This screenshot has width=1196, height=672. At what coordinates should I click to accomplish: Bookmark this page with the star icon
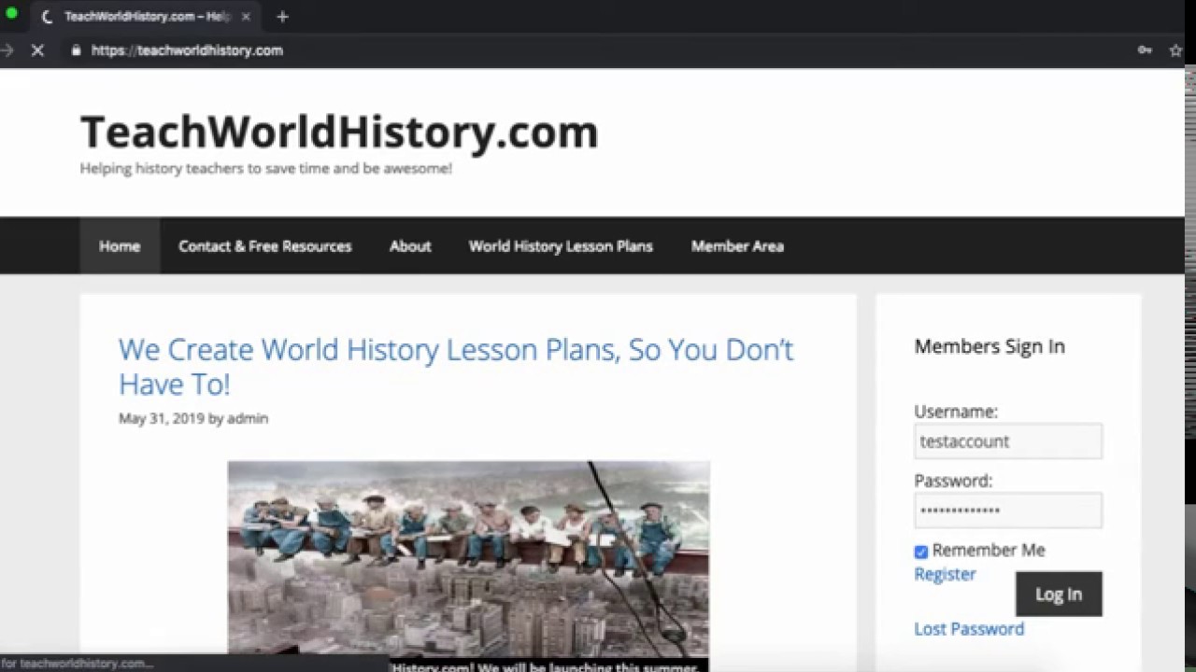pyautogui.click(x=1175, y=50)
